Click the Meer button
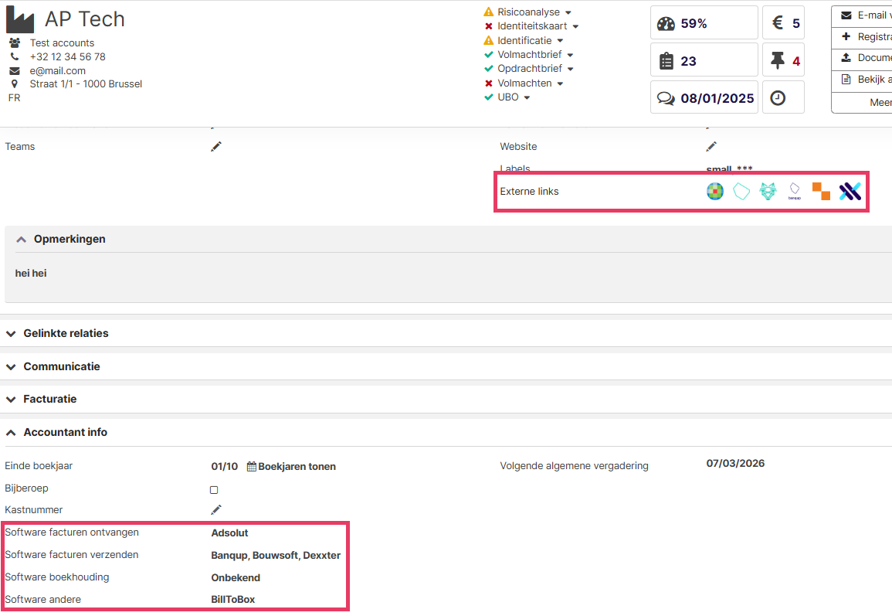Viewport: 892px width, 616px height. point(862,103)
